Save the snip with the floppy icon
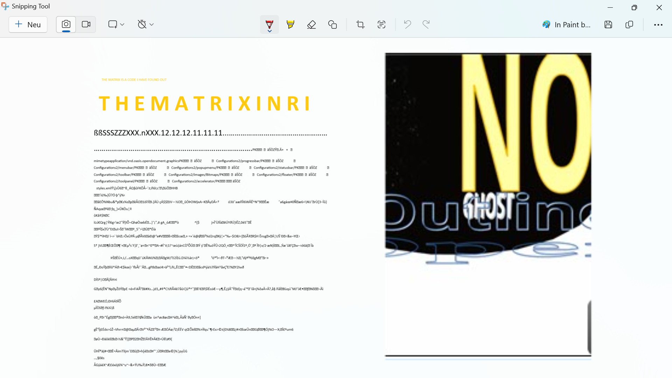 click(x=608, y=24)
